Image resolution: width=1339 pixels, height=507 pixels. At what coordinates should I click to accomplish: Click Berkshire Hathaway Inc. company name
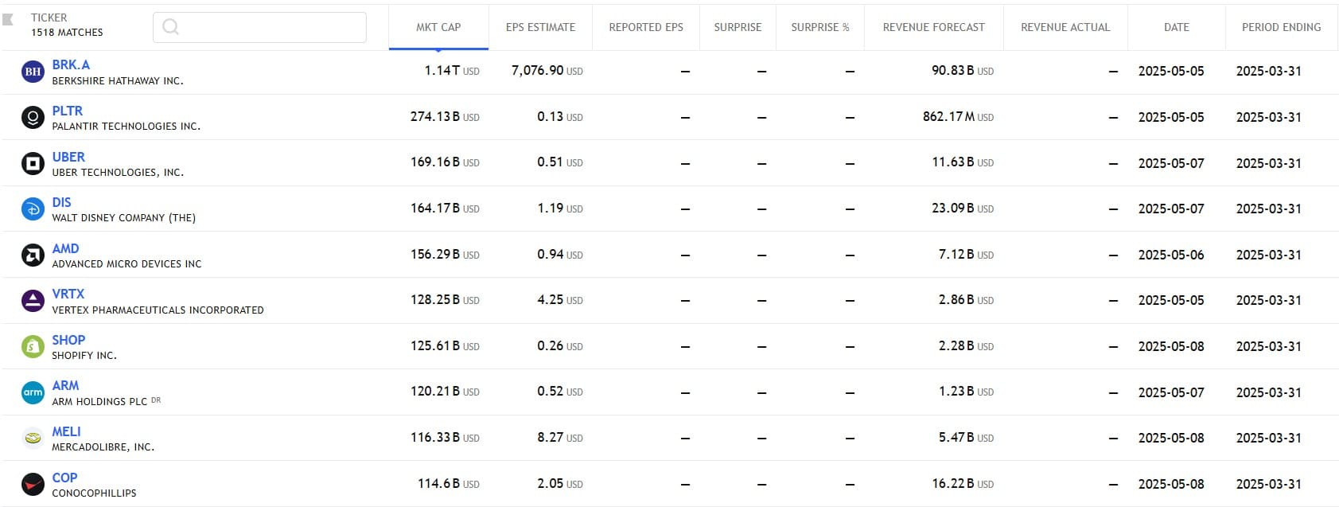coord(118,81)
